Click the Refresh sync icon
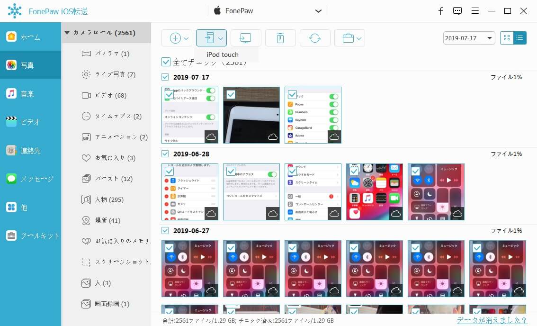The width and height of the screenshot is (537, 326). click(x=315, y=38)
